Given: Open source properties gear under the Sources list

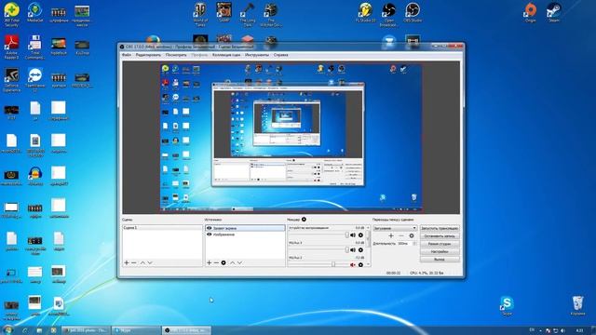Looking at the screenshot, I should [x=223, y=262].
